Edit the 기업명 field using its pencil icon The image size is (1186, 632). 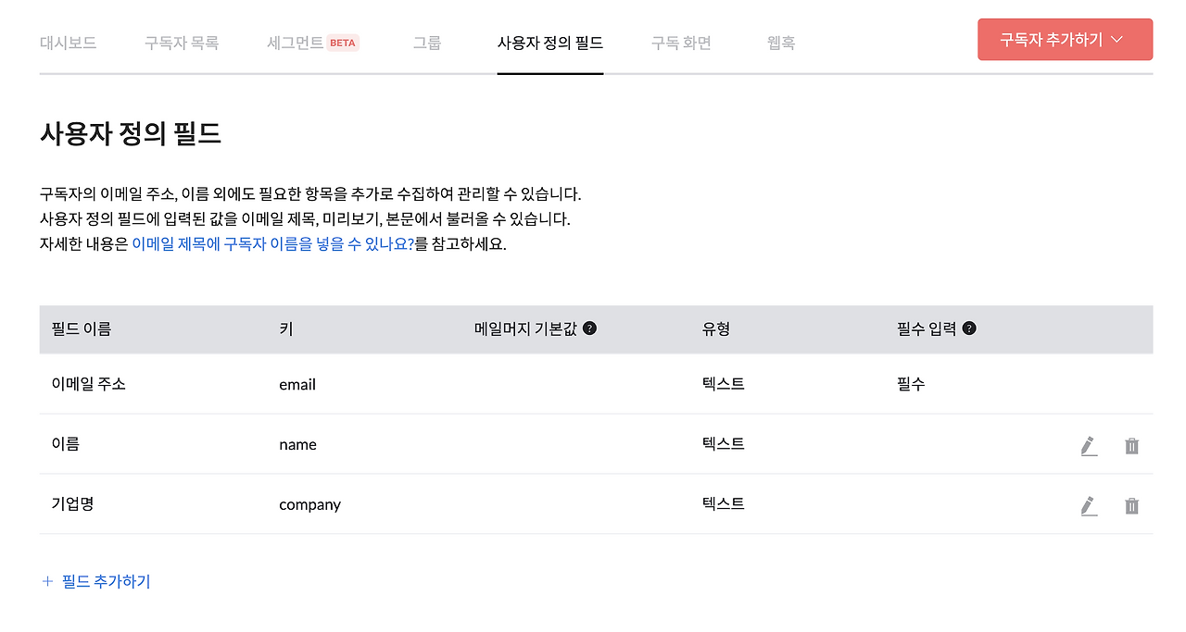1090,505
